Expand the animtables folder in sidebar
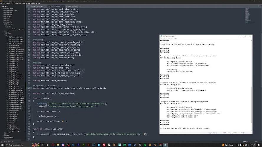Screen dimensions: 262x147 3,13
